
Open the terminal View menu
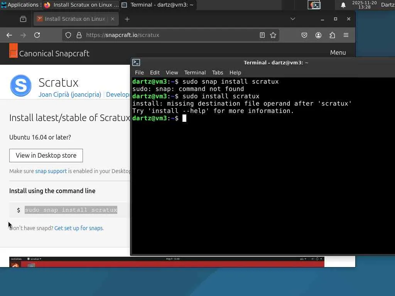[x=172, y=72]
